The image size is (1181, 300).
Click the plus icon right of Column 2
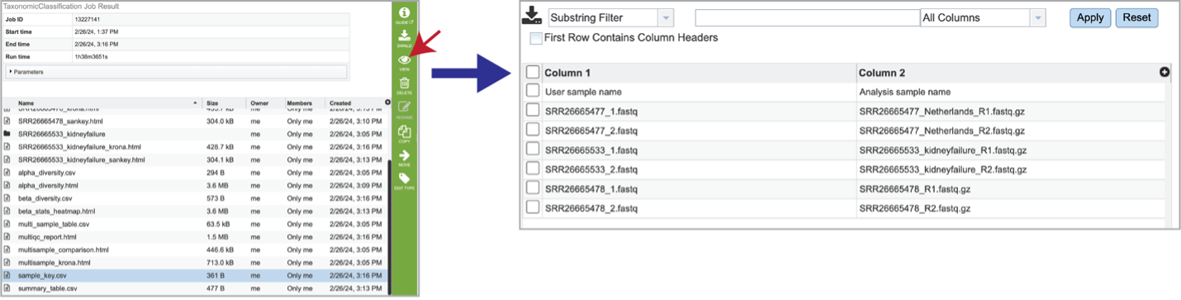pos(1164,73)
